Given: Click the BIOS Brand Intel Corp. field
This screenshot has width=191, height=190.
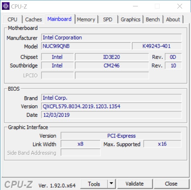Looking at the screenshot, I should (x=111, y=98).
